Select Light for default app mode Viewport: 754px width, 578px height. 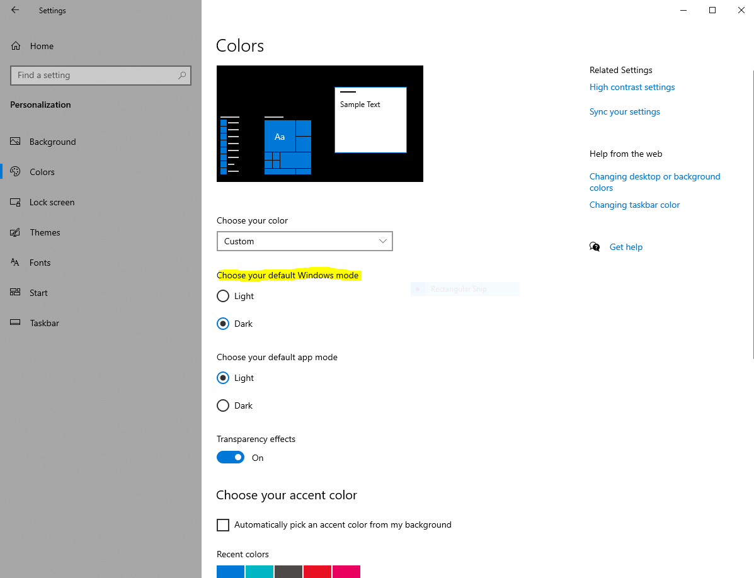[x=222, y=378]
